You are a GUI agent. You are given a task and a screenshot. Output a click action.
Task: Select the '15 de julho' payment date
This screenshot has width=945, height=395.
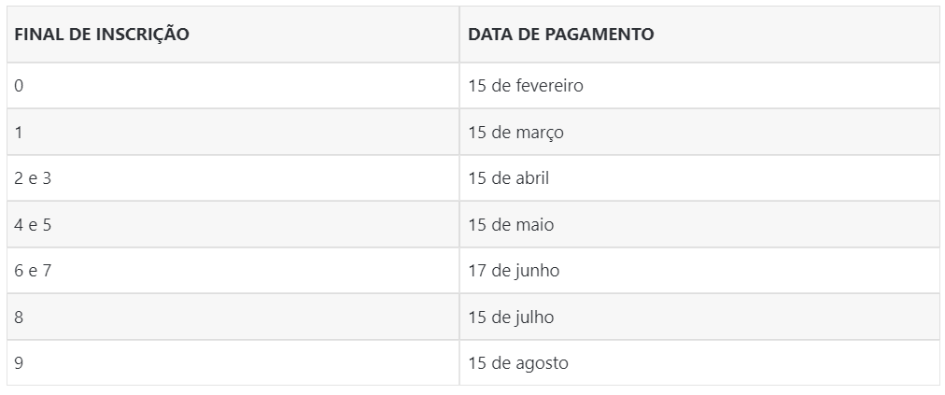(511, 317)
